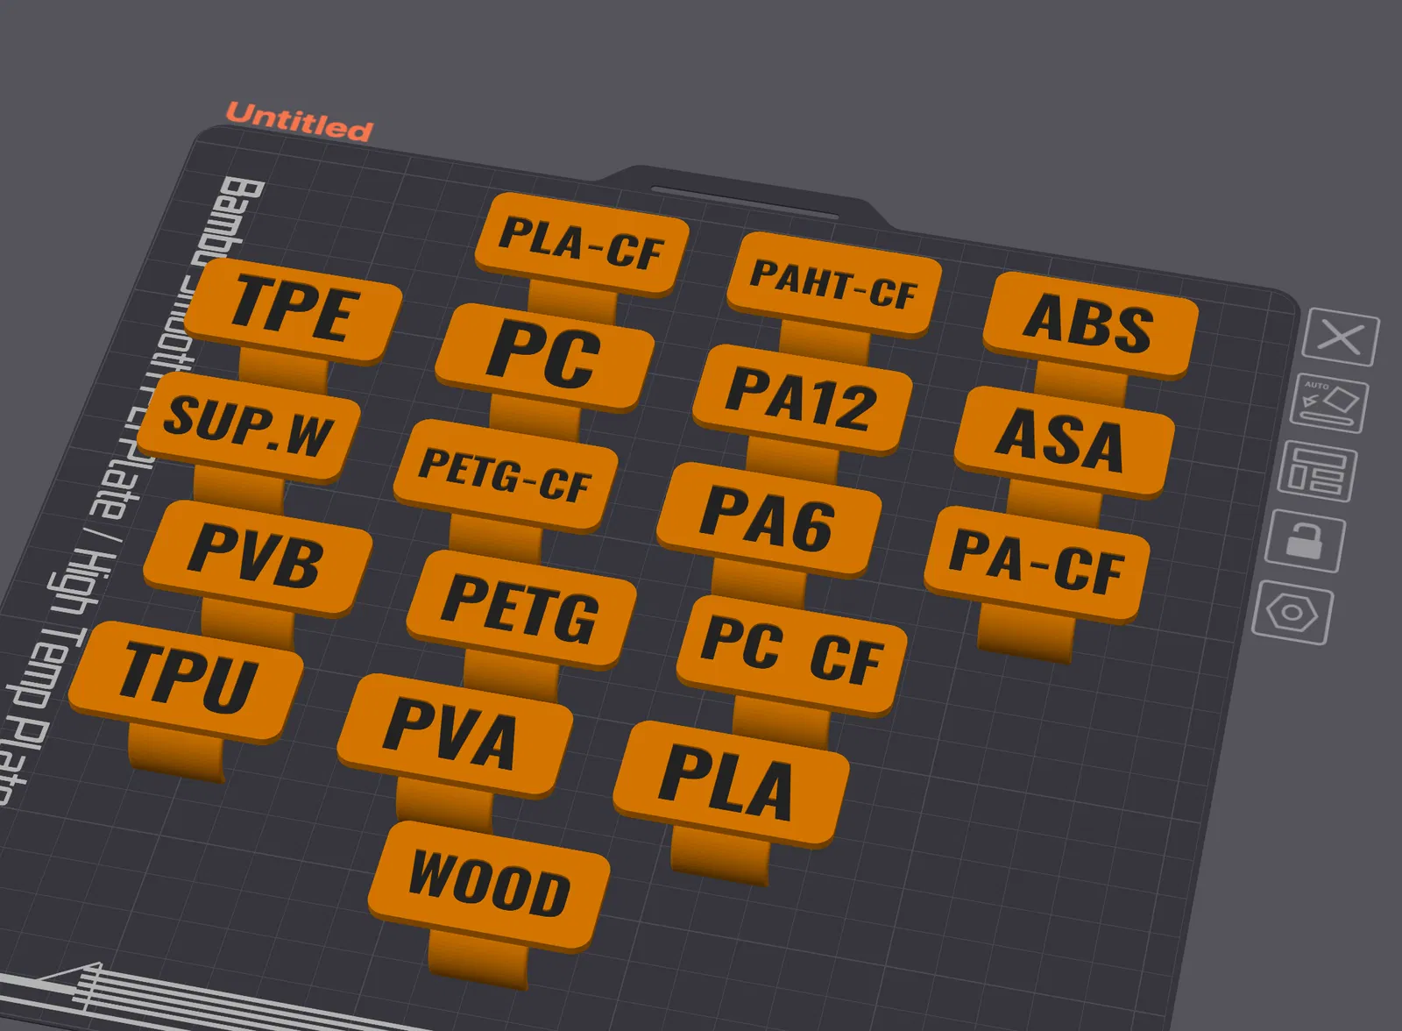Screen dimensions: 1402x1031
Task: Select the PLA-CF label object
Action: click(582, 243)
